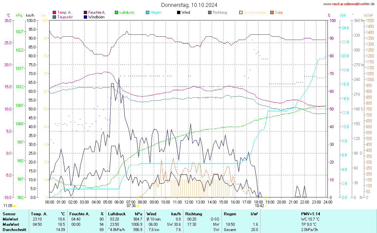
Task: Click the sunrise sun icon at 07:36
Action: [x=138, y=206]
